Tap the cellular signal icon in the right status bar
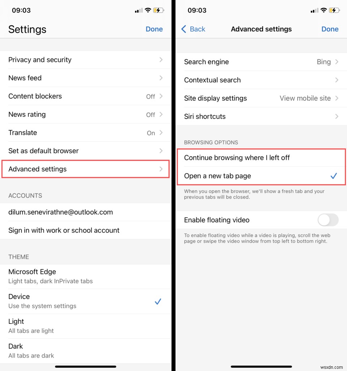 (314, 11)
